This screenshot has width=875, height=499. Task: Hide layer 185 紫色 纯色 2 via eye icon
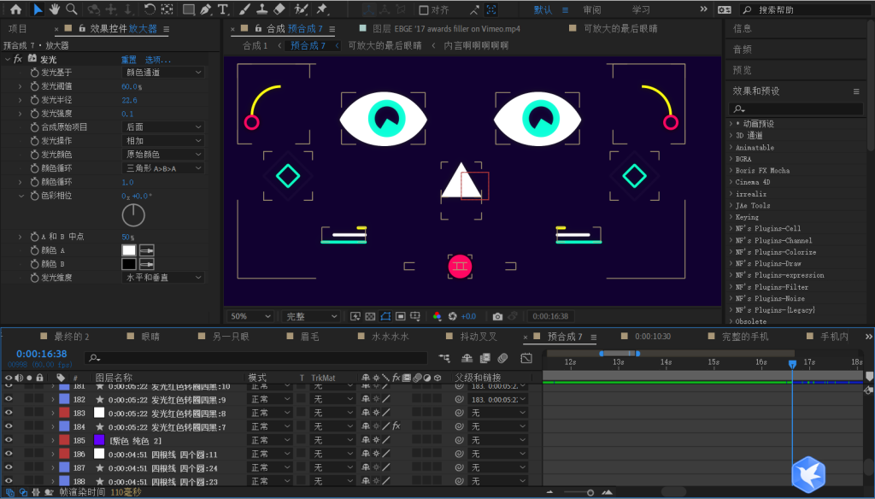coord(9,440)
